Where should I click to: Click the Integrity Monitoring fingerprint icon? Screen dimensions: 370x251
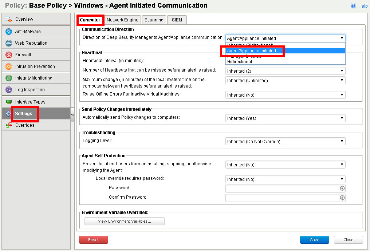pyautogui.click(x=9, y=78)
